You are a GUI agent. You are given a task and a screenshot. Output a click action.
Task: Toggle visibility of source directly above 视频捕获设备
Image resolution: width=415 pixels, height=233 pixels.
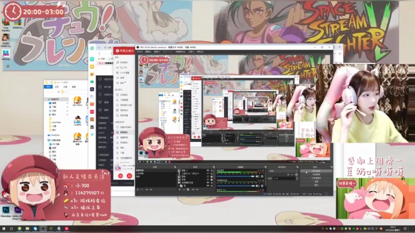(207, 179)
